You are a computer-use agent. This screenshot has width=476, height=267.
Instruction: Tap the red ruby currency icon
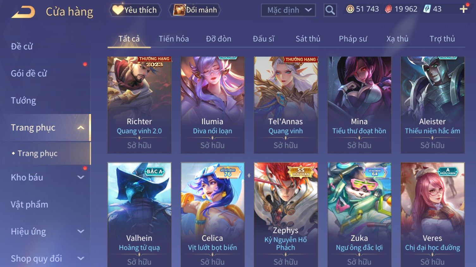coord(388,9)
